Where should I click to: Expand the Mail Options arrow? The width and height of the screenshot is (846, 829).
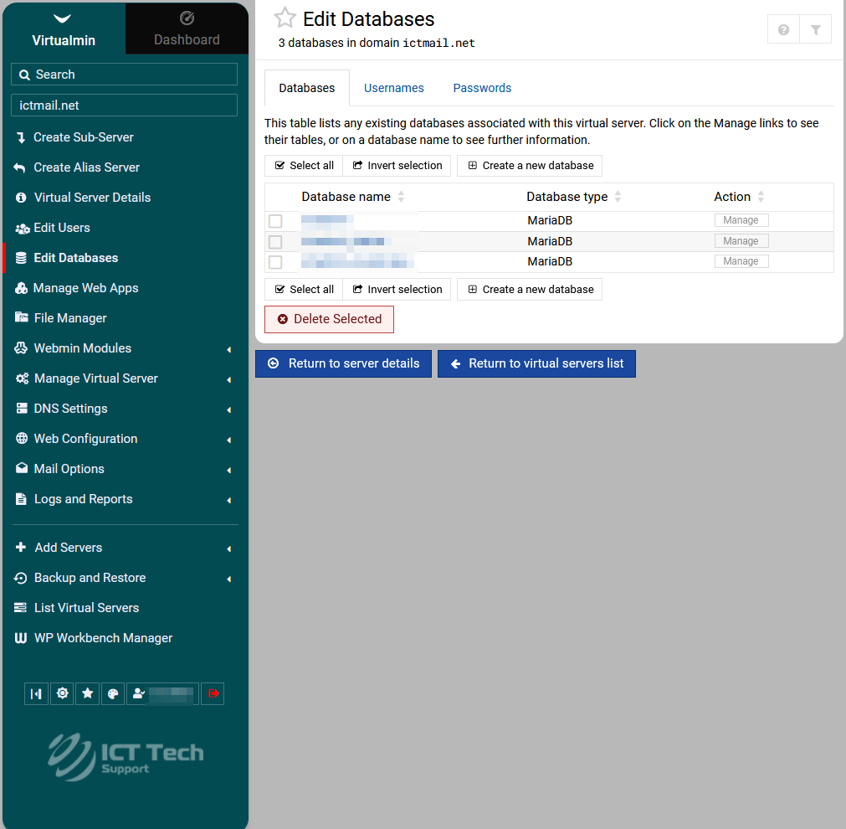[x=229, y=471]
